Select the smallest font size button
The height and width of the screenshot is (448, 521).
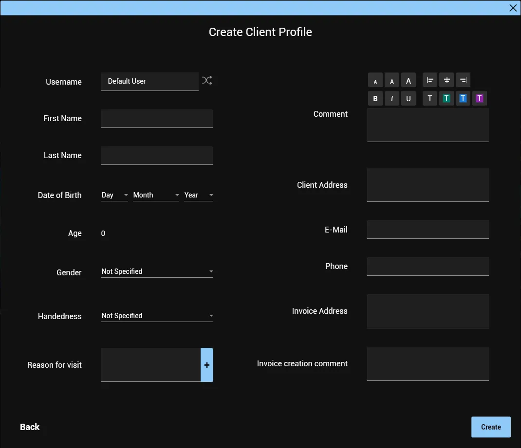[x=375, y=80]
